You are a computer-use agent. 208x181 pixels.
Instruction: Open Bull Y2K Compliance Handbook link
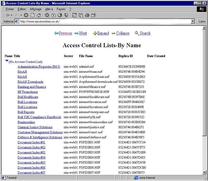point(40,117)
